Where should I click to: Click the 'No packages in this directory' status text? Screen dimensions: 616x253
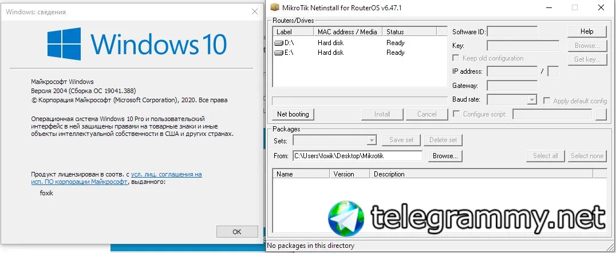[311, 246]
